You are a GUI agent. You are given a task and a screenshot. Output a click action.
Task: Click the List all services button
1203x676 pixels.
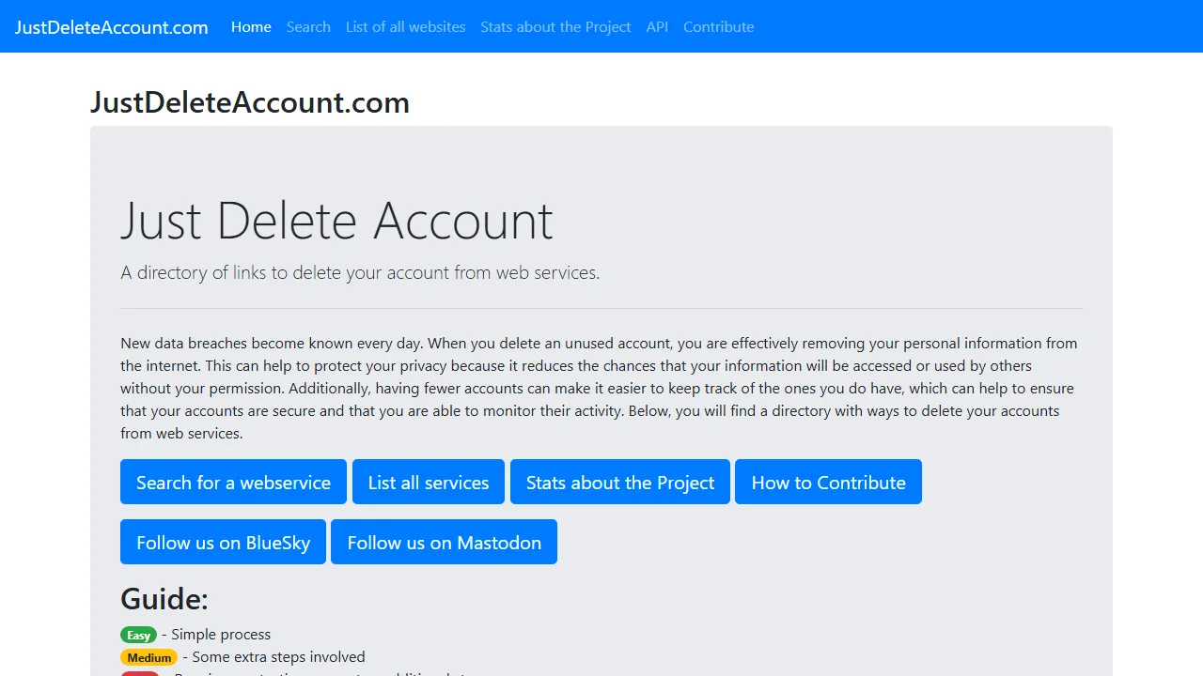tap(428, 482)
